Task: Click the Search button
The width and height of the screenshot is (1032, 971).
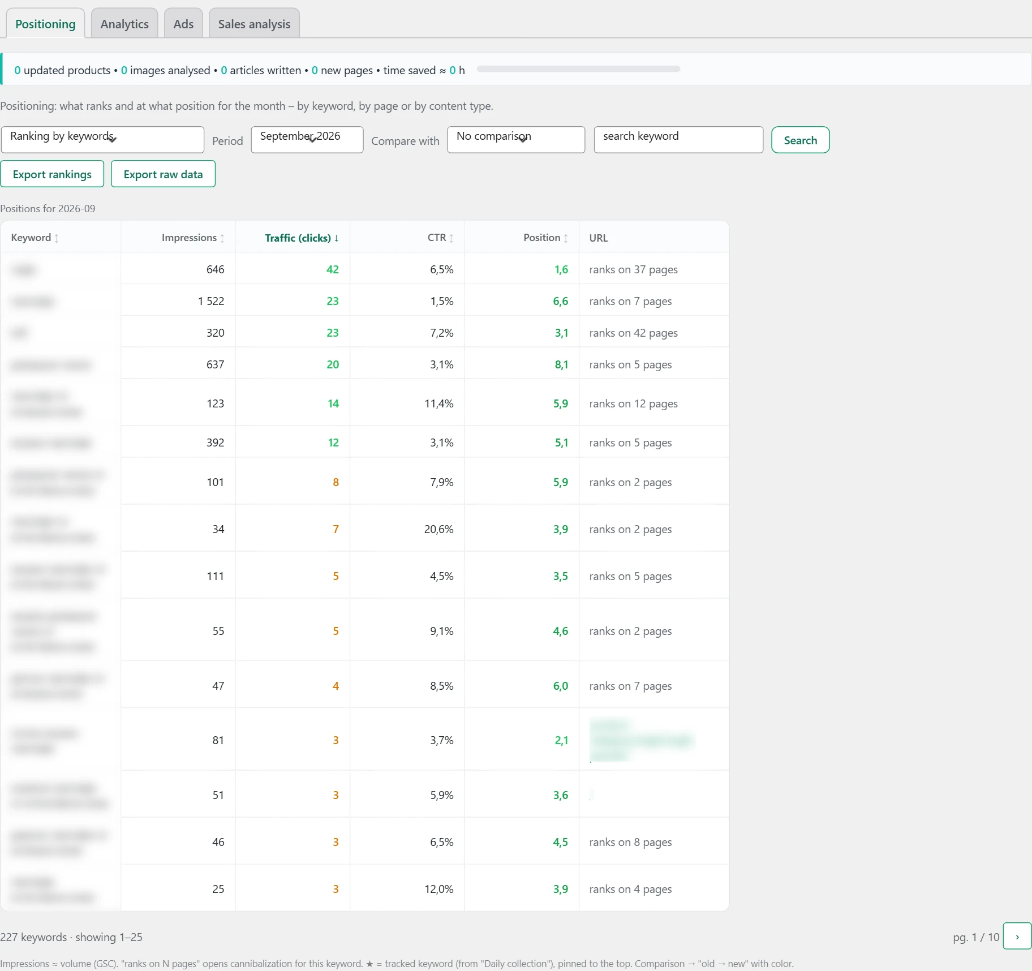Action: coord(801,140)
